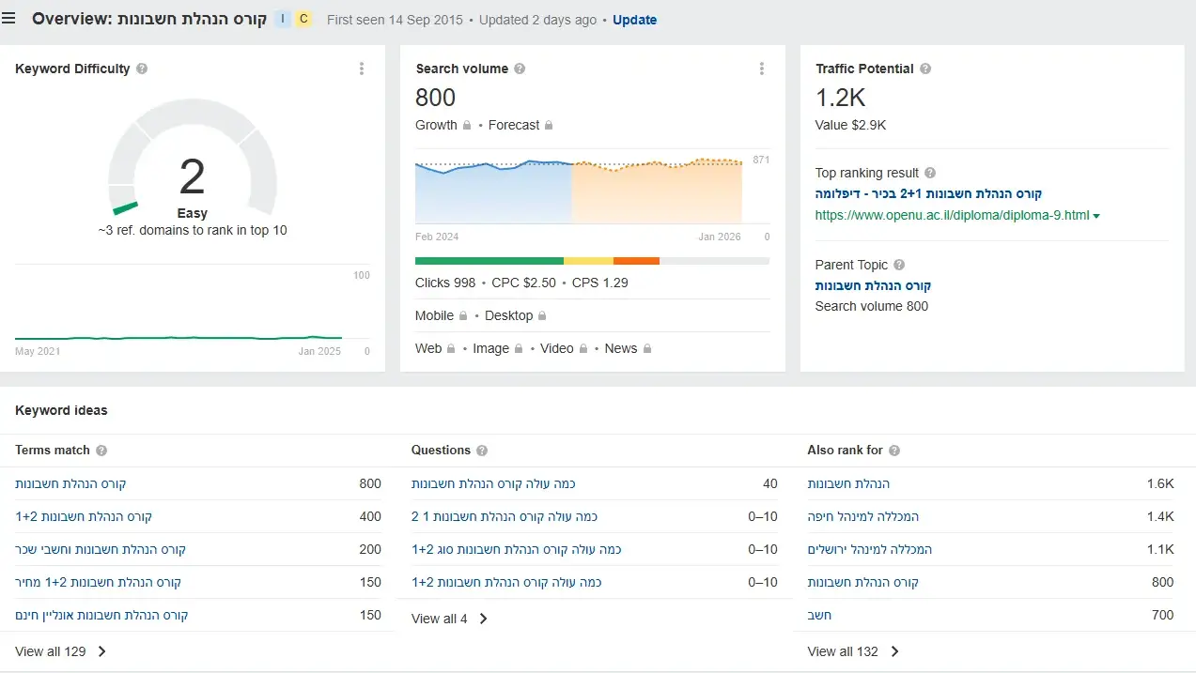Image resolution: width=1196 pixels, height=673 pixels.
Task: Click the 'Value $2.9K' text
Action: click(x=850, y=125)
